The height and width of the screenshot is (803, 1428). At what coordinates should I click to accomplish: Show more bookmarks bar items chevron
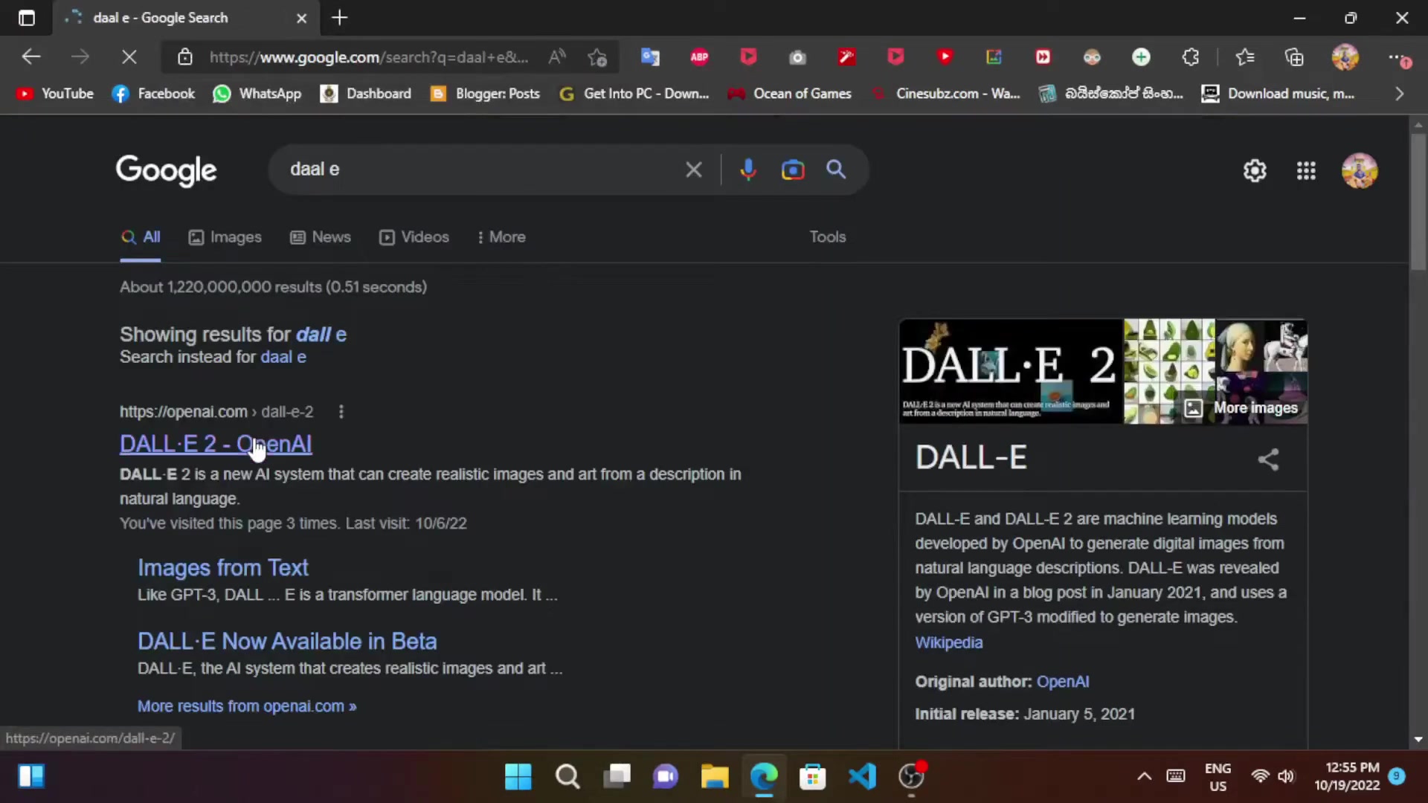pyautogui.click(x=1399, y=94)
